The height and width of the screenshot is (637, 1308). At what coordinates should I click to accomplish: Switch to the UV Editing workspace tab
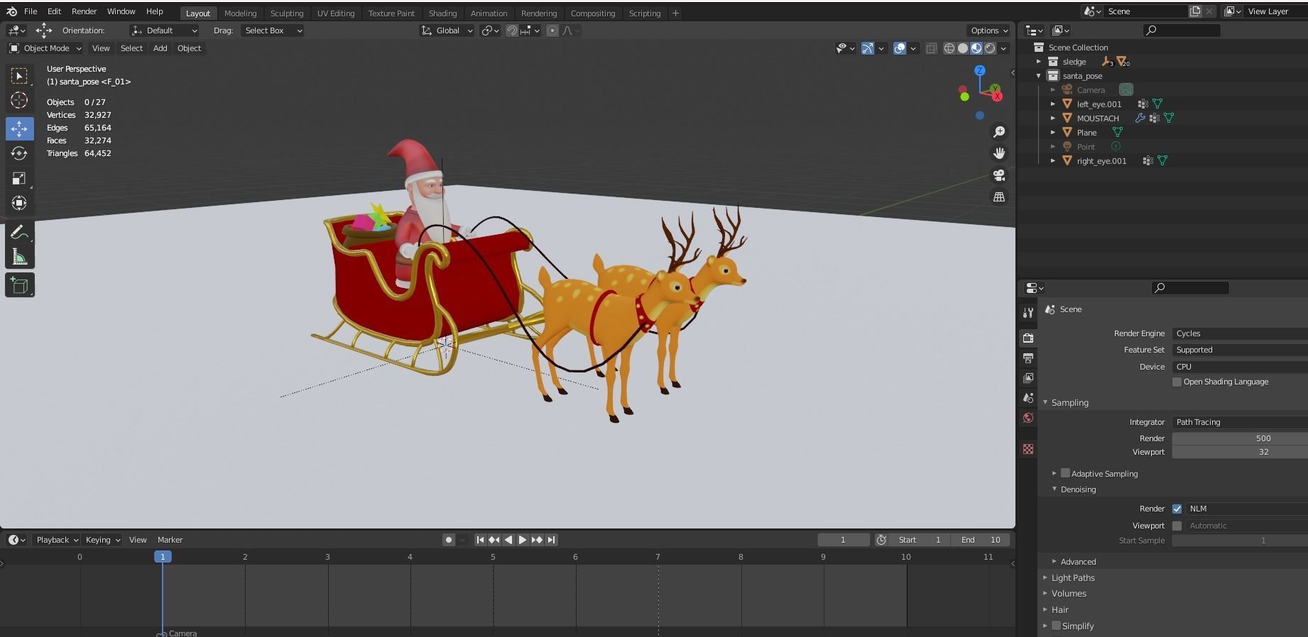tap(336, 13)
